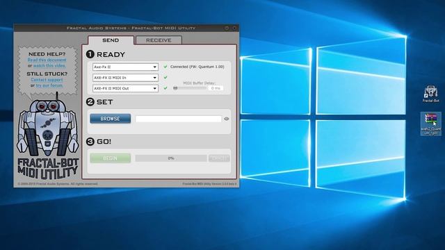Image resolution: width=445 pixels, height=250 pixels.
Task: Open the 'Contact support' link
Action: 47,80
